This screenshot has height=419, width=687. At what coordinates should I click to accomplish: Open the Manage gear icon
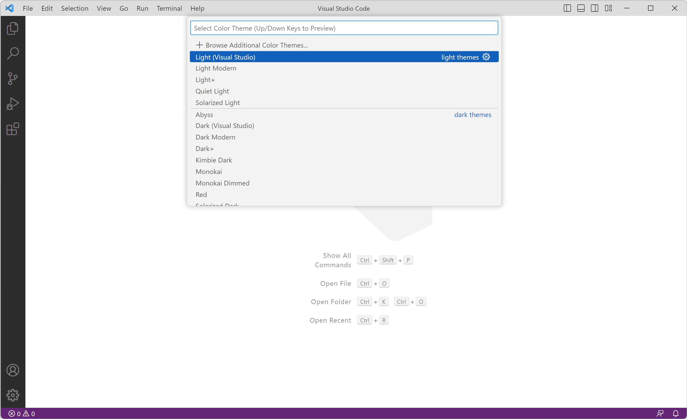[x=13, y=395]
